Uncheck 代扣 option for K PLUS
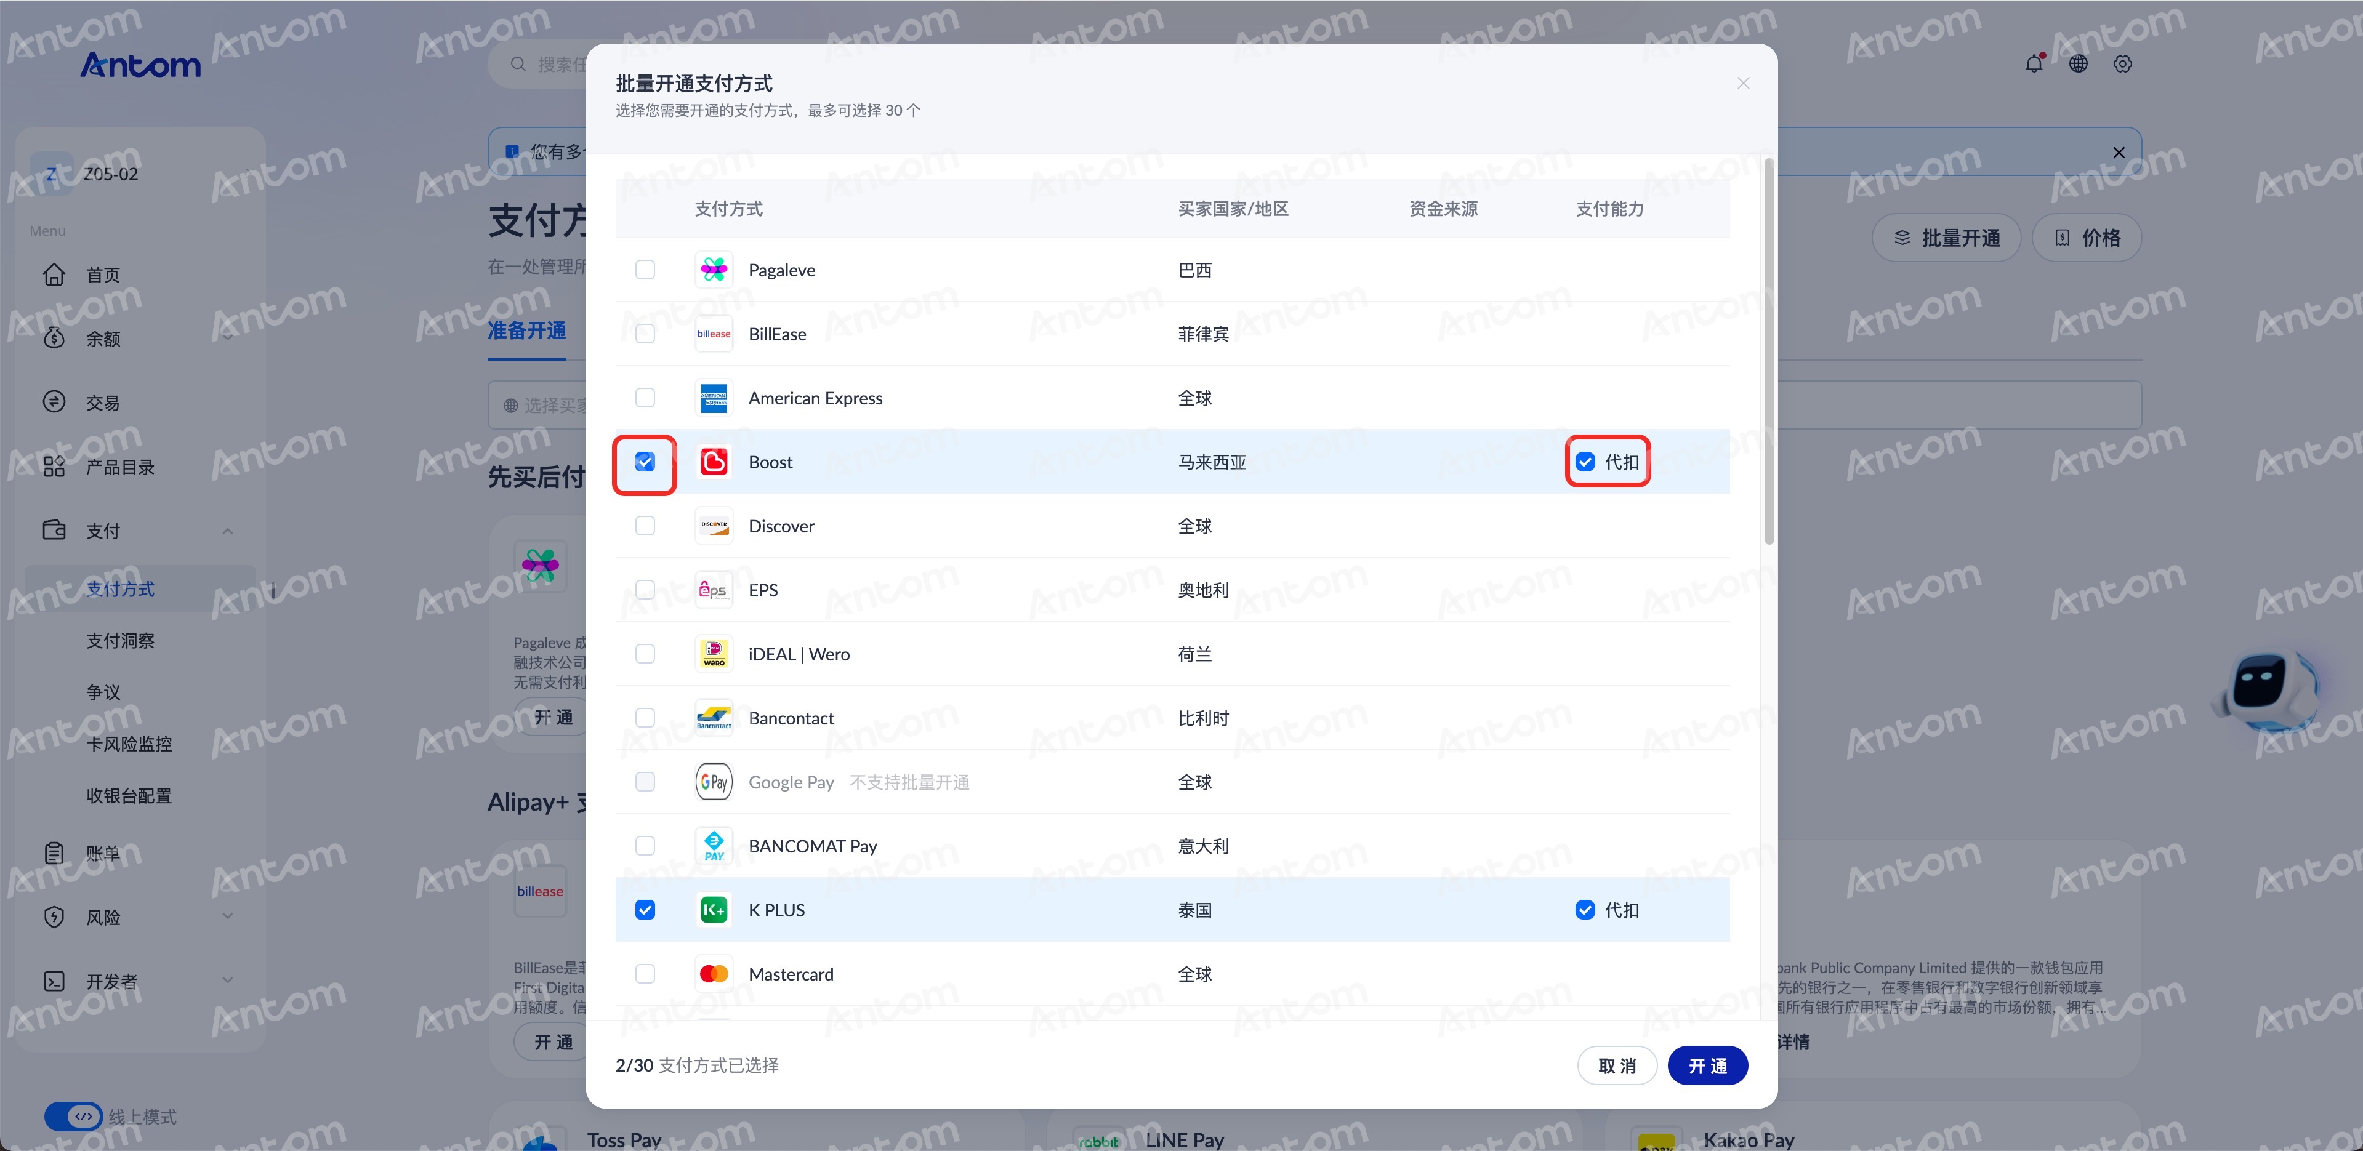Screen dimensions: 2363x1151 tap(1585, 910)
